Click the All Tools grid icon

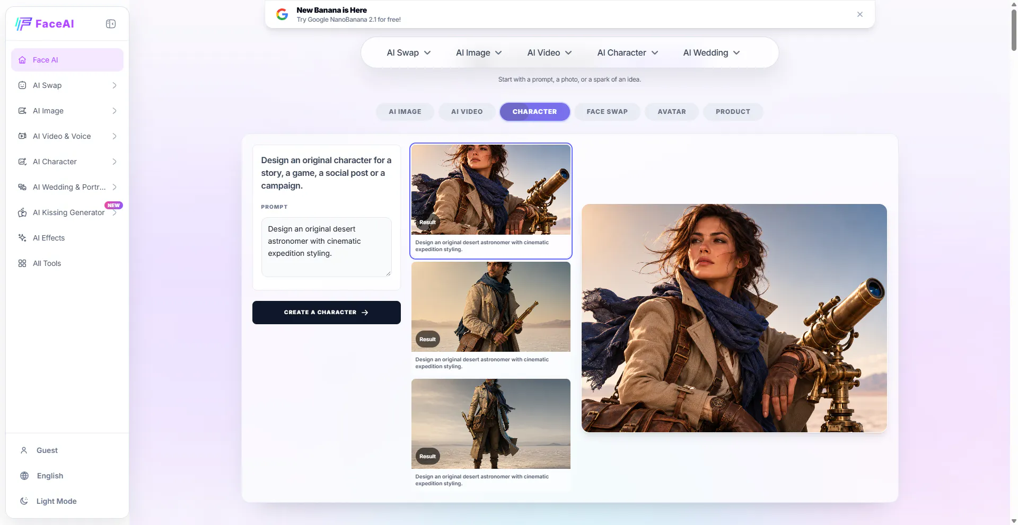click(22, 263)
